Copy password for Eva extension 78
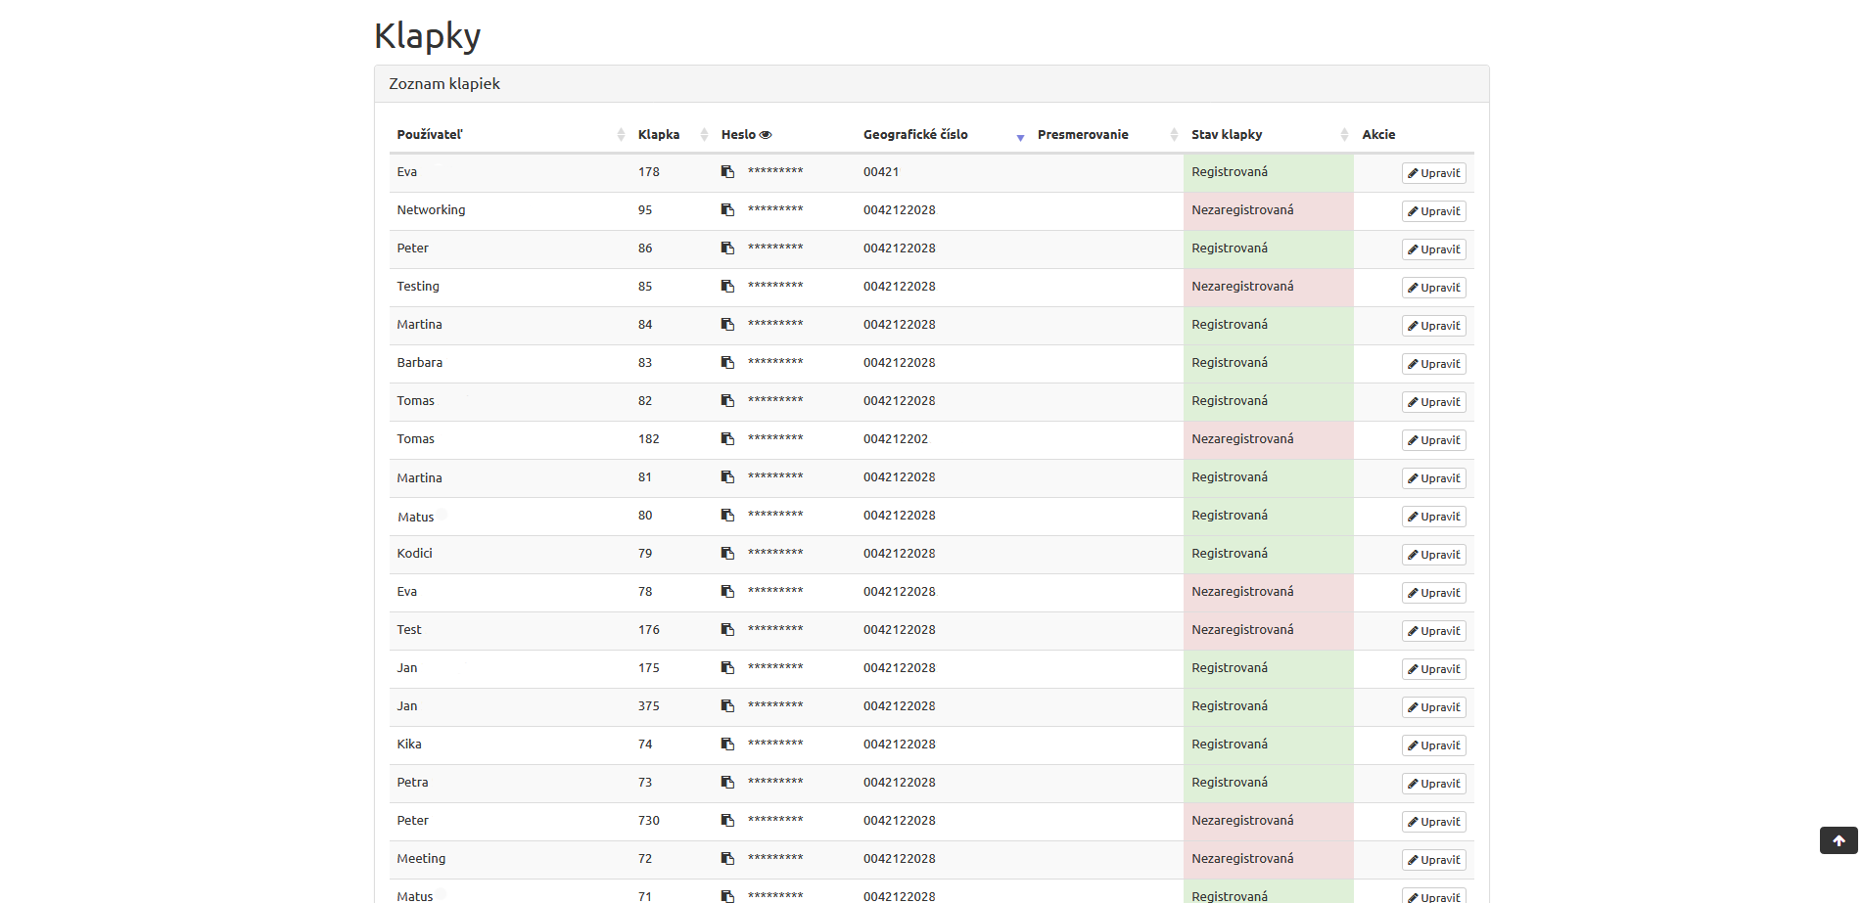 [x=727, y=592]
